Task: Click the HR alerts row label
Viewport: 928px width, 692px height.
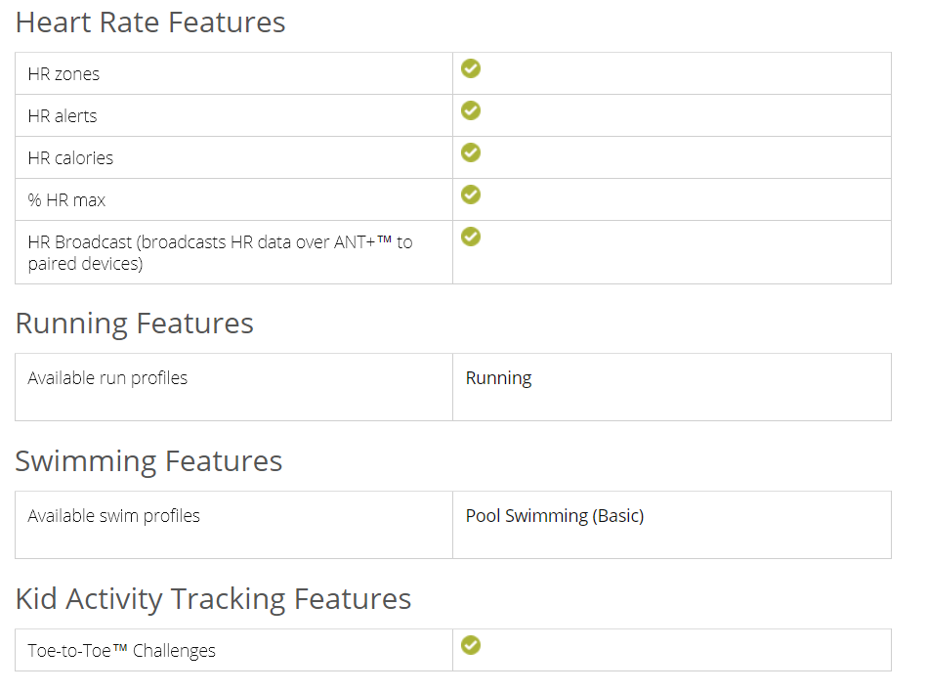Action: point(63,116)
